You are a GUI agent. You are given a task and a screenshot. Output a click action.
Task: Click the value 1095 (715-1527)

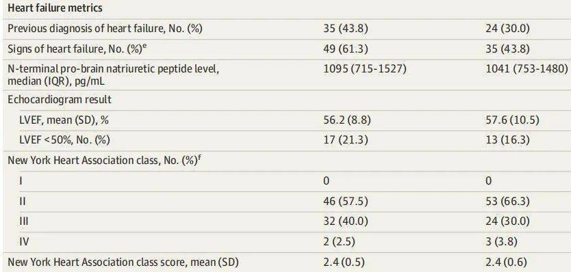[x=364, y=69]
